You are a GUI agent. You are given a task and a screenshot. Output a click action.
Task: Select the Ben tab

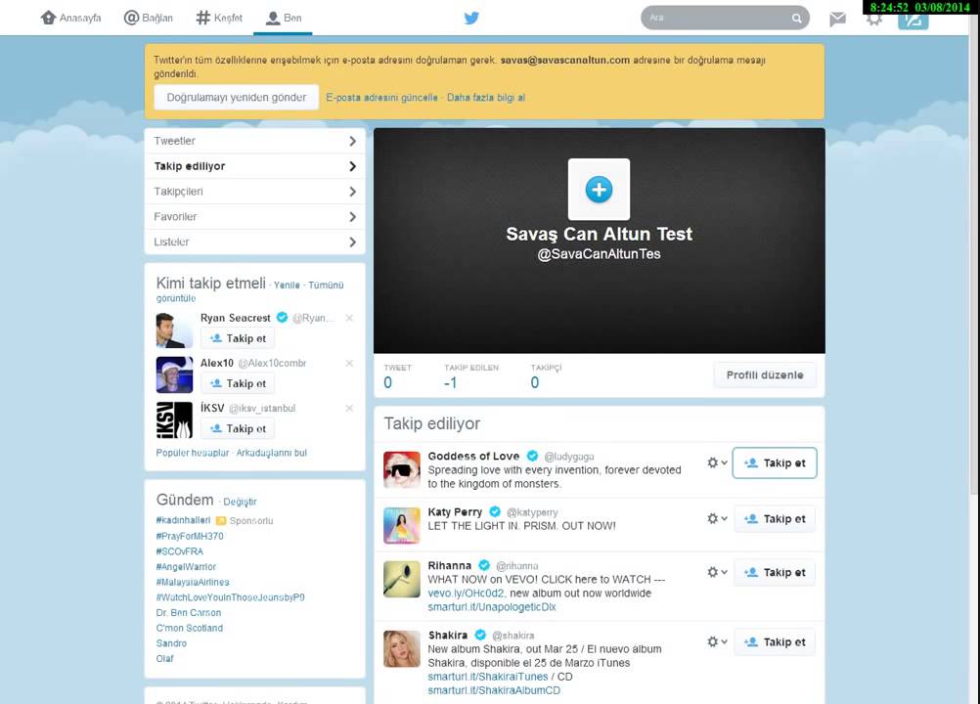[283, 18]
